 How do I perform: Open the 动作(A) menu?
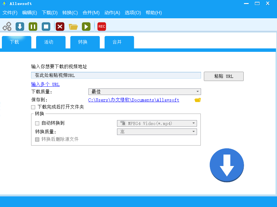[x=112, y=13]
